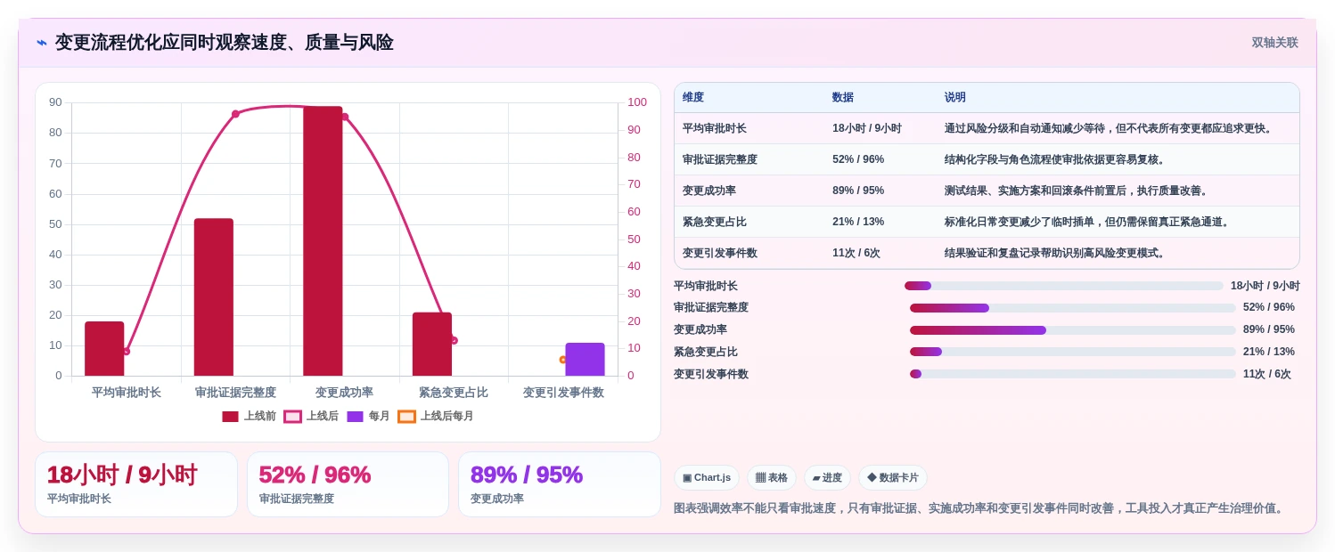Click x-axis label 平均审批时长
This screenshot has width=1335, height=552.
click(x=127, y=393)
